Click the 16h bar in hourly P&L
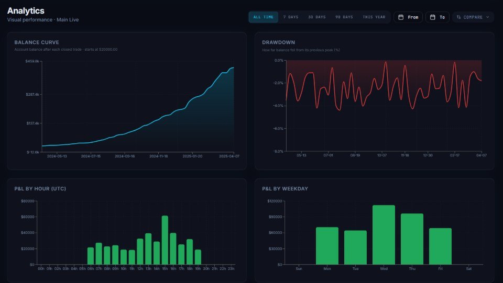This screenshot has height=283, width=503. point(173,249)
